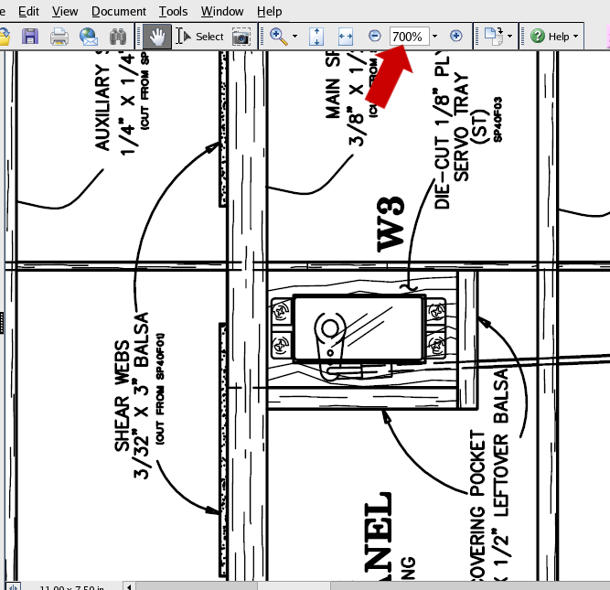Click the horizontal scrollbar left arrow

tap(129, 585)
